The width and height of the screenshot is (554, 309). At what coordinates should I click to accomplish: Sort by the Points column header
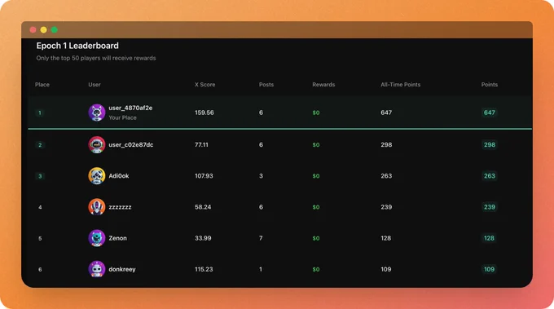coord(490,85)
